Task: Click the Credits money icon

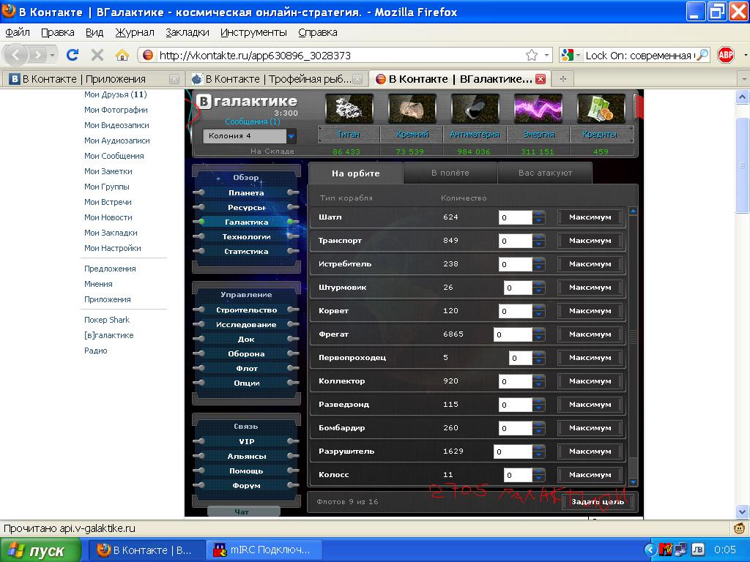Action: tap(601, 109)
